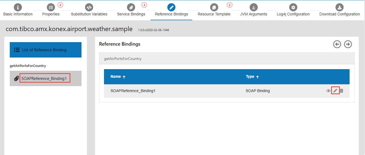Click the Substitution Variables code icon
The height and width of the screenshot is (155, 365).
pos(89,7)
